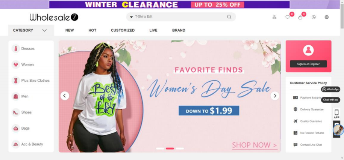Focus the T-Shirts Edit search field
The width and height of the screenshot is (344, 160).
180,17
